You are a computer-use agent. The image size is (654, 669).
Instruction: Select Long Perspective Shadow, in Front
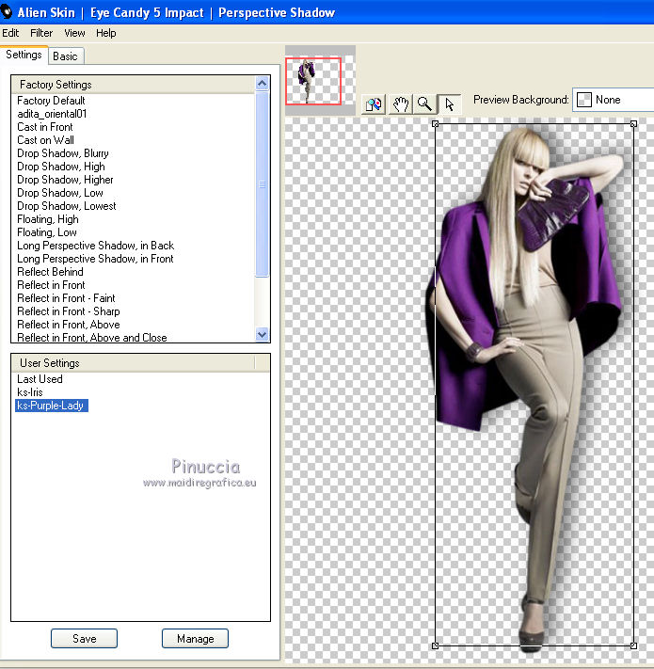point(95,259)
